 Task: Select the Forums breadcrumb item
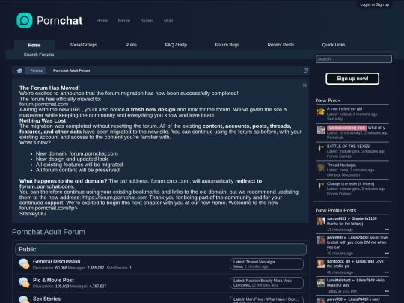pos(36,70)
